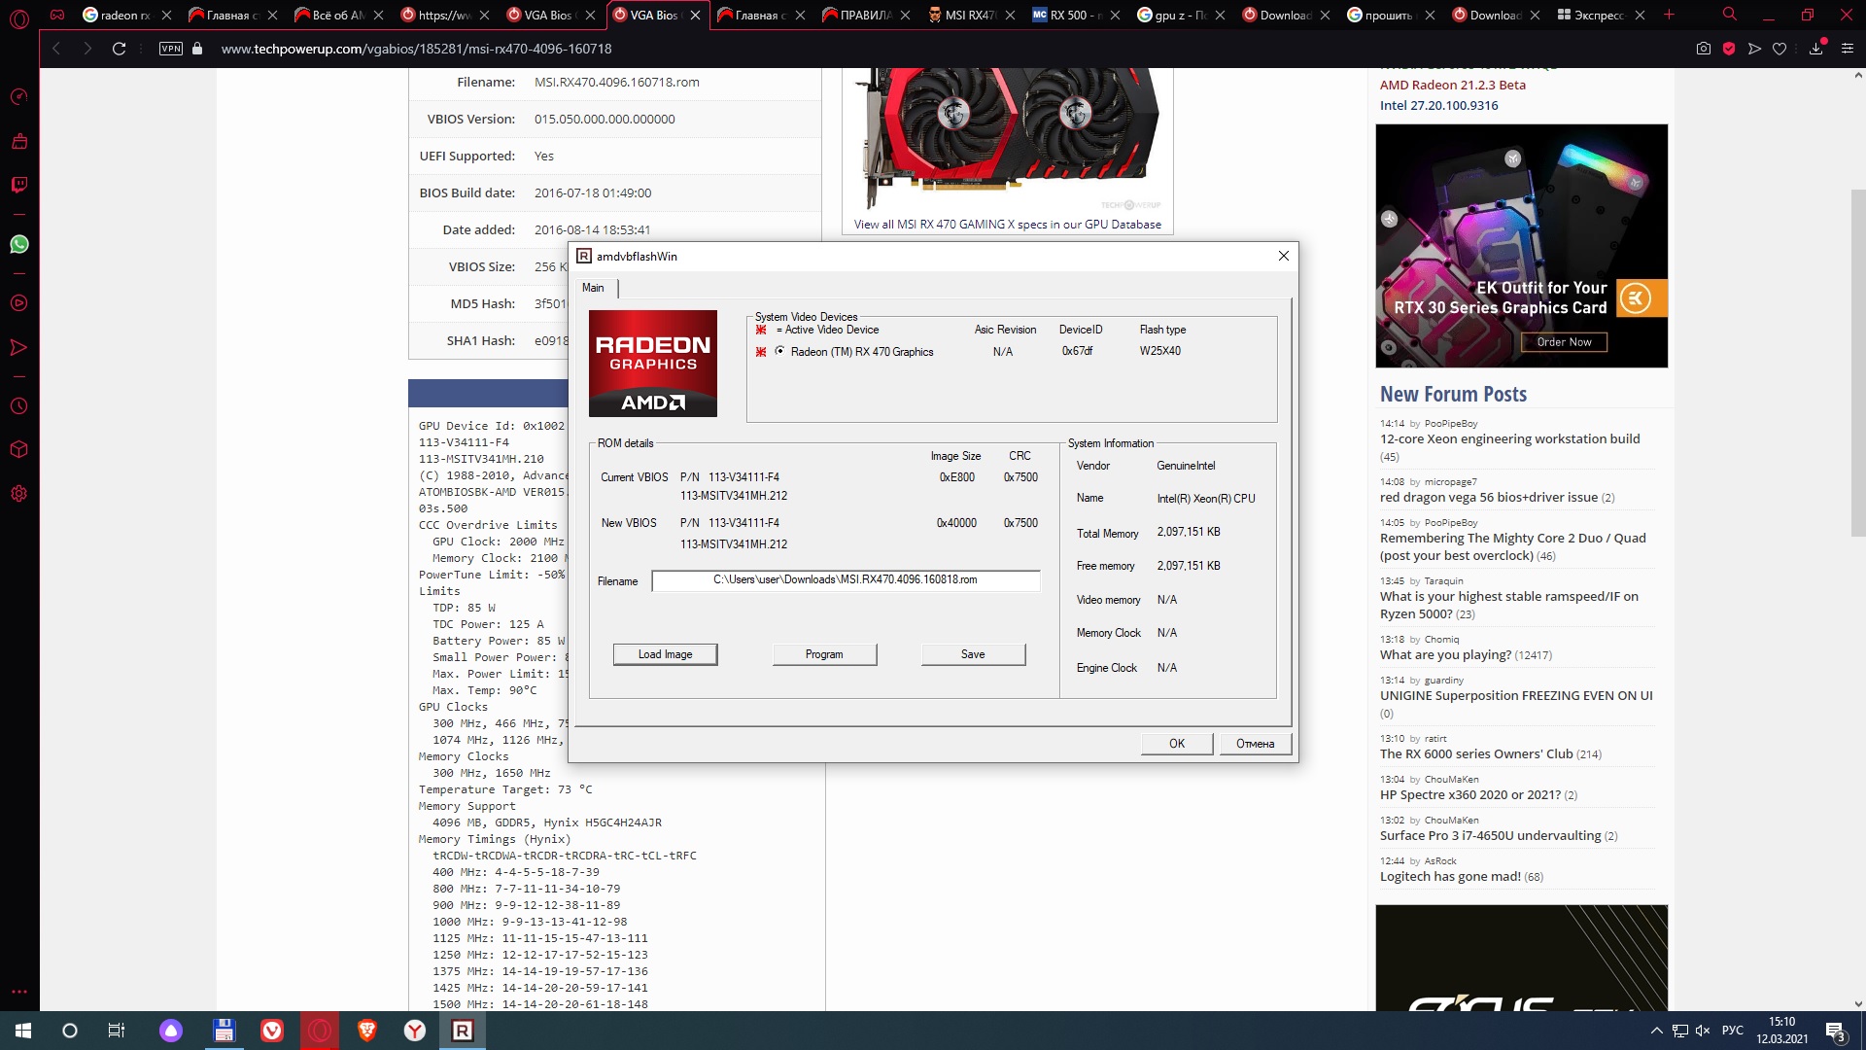The image size is (1866, 1050).
Task: Click the ad blocker shield icon
Action: point(1729,49)
